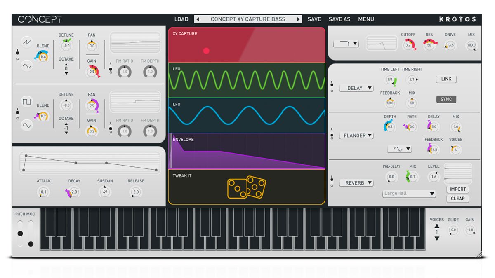495x278 pixels.
Task: Toggle the delay LINK button
Action: pyautogui.click(x=446, y=79)
